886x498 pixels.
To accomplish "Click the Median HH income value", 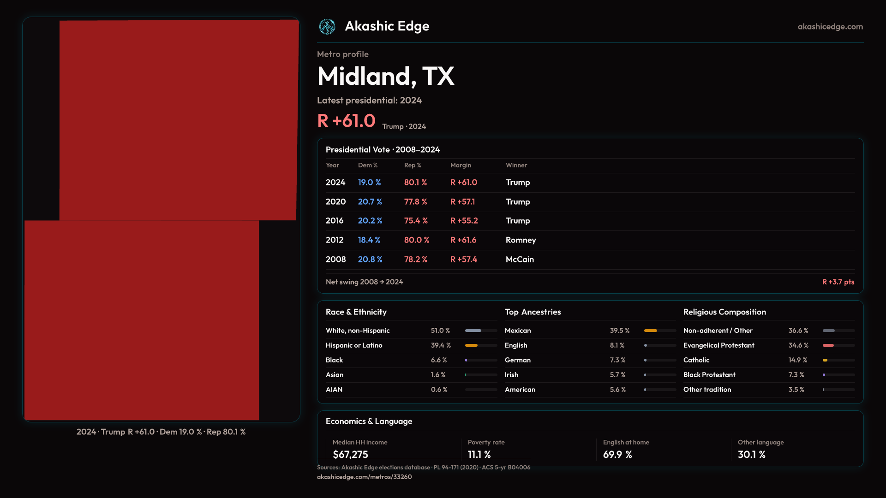I will click(350, 454).
